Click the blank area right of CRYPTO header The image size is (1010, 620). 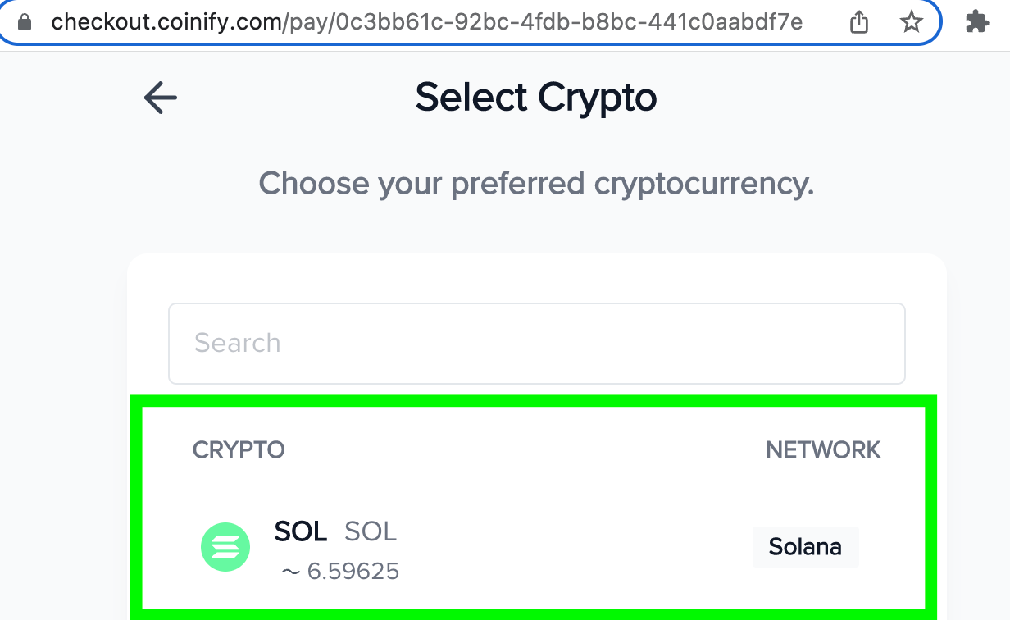pyautogui.click(x=525, y=450)
